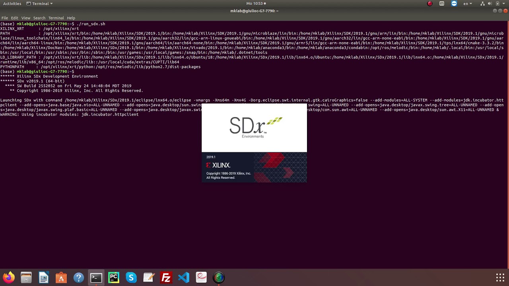Click the battery status icon

[497, 4]
